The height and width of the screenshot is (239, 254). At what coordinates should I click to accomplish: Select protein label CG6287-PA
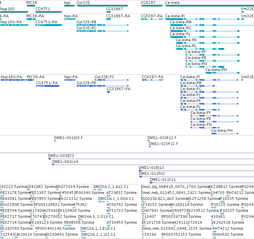coord(153,77)
